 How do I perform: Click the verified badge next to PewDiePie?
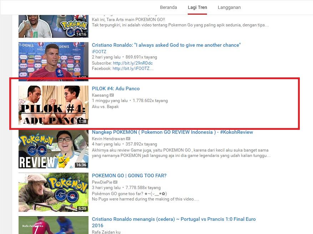115,182
